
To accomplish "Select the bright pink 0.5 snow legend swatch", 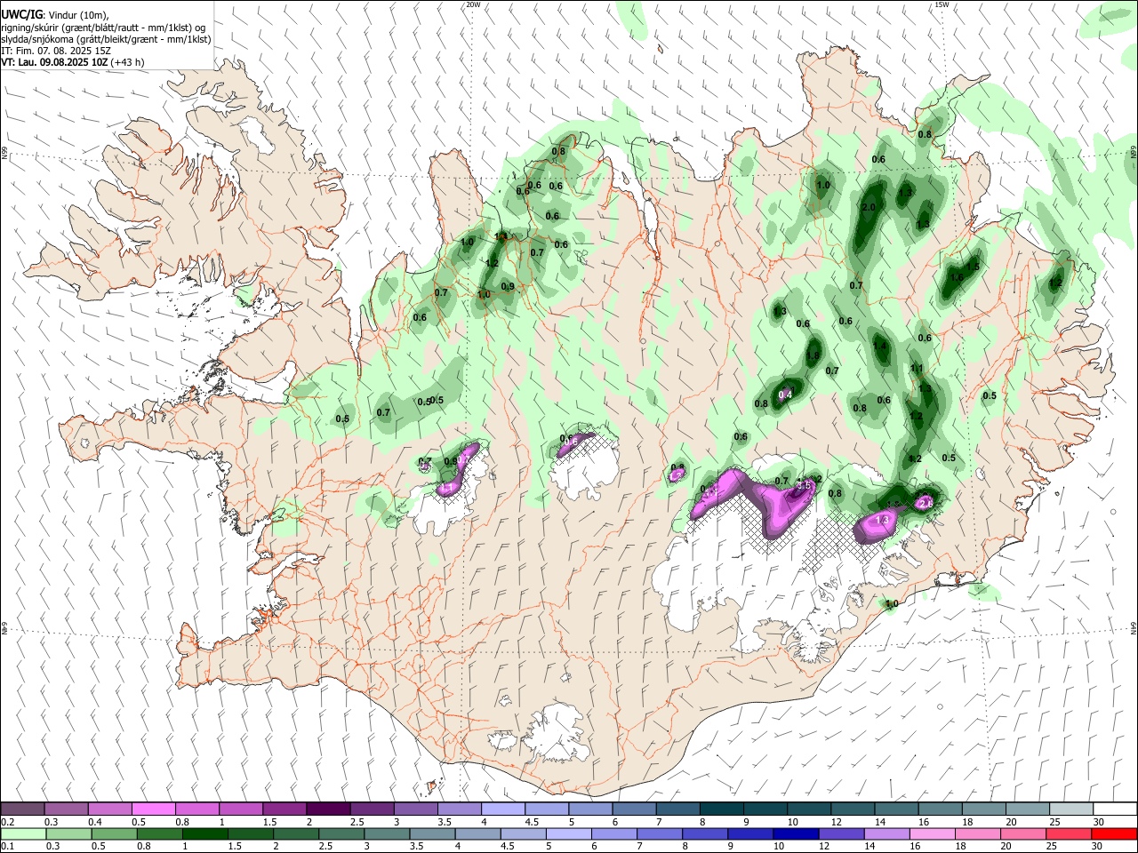I will pyautogui.click(x=154, y=809).
